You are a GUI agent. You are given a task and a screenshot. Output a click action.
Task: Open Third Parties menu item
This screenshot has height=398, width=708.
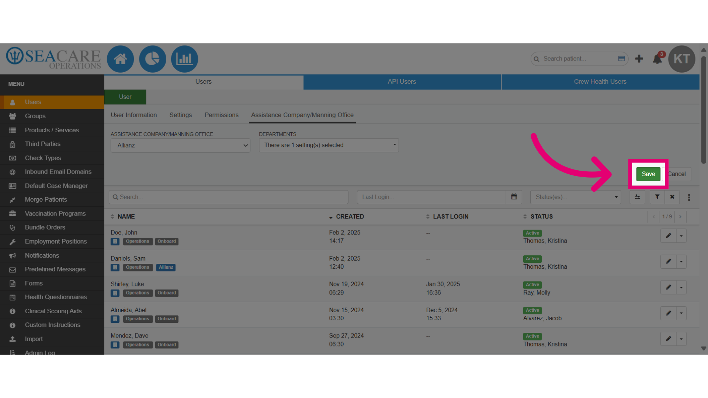click(x=52, y=144)
